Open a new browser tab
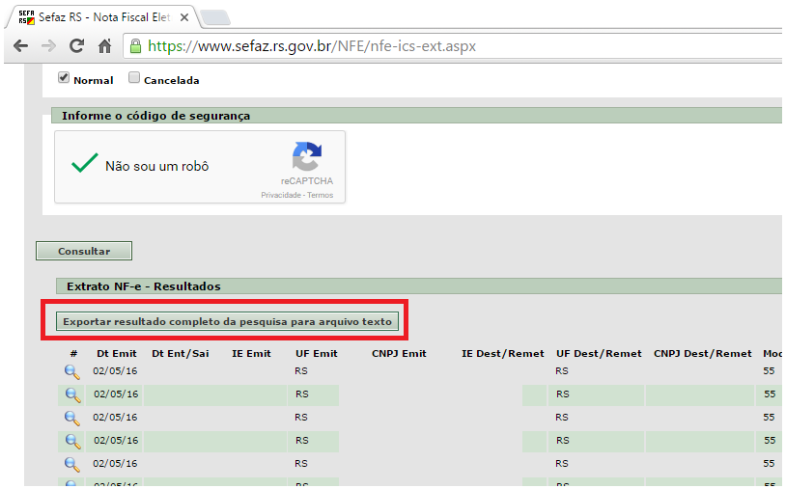Viewport: 786px width, 489px height. coord(215,18)
